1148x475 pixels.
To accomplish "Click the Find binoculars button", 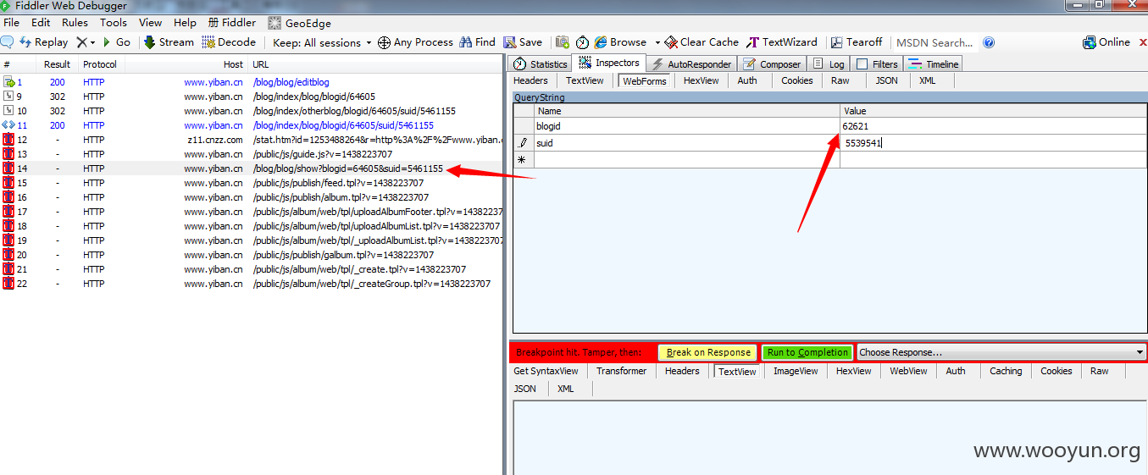I will [477, 42].
